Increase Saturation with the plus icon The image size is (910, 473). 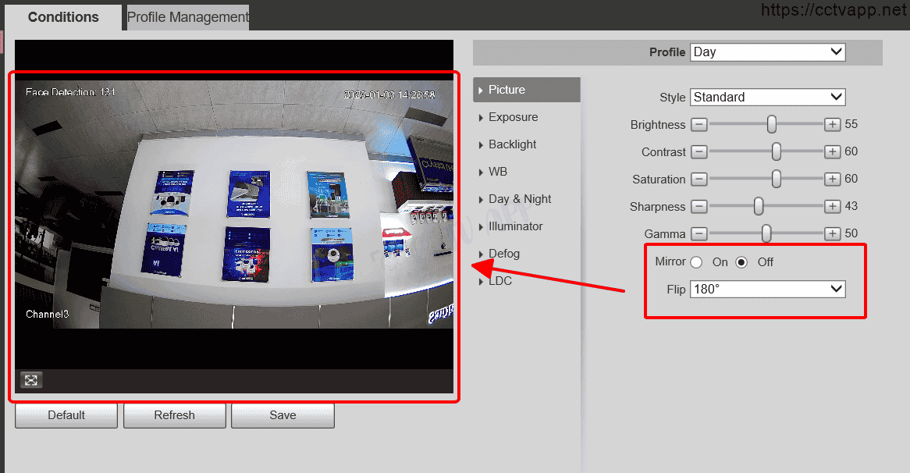tap(833, 180)
